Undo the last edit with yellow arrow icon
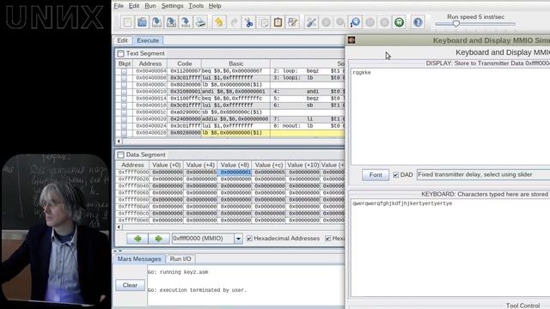 click(219, 22)
